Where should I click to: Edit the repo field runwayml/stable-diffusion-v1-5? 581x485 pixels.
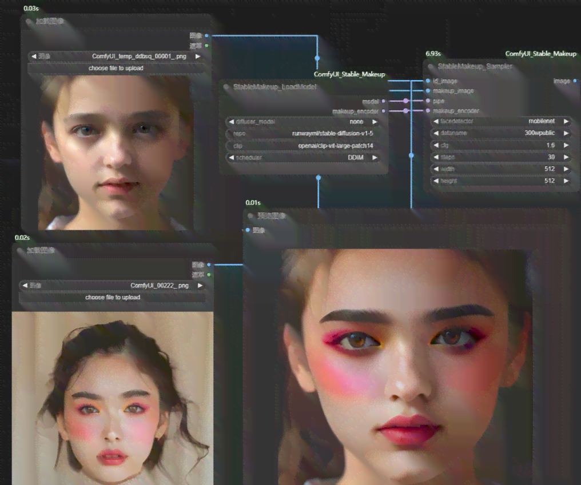point(303,134)
